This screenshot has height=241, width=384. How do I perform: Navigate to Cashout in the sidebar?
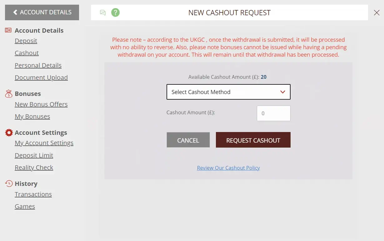point(27,53)
